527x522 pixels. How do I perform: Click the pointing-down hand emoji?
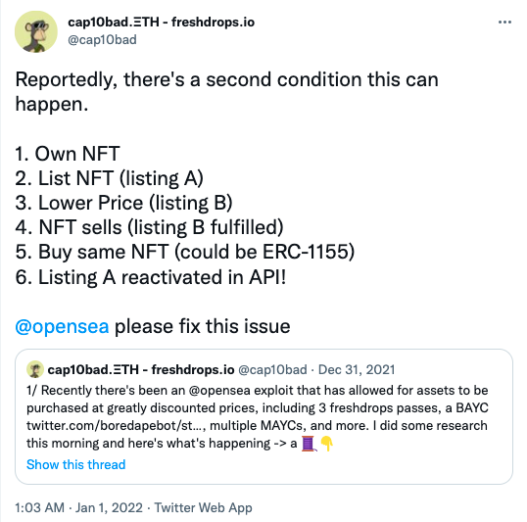[x=326, y=444]
